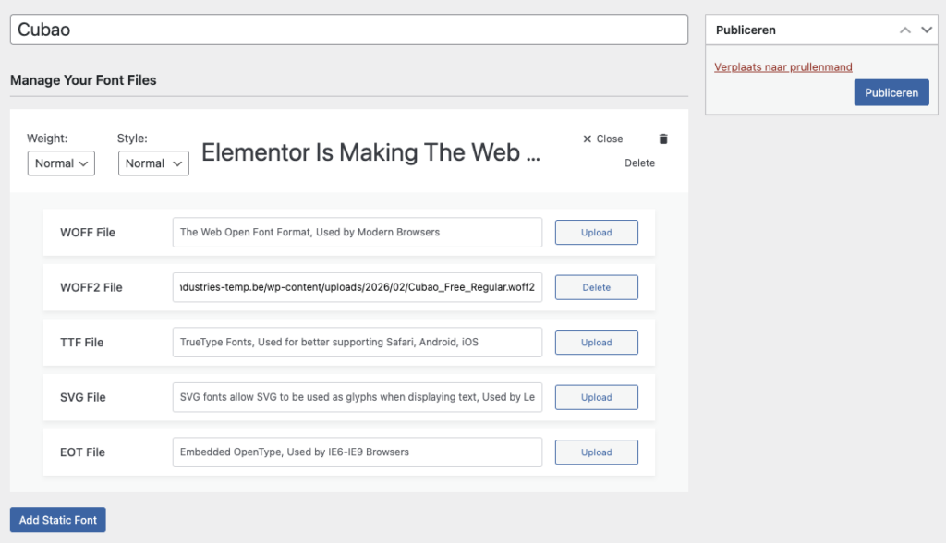The height and width of the screenshot is (543, 946).
Task: Collapse Publiceren panel with up arrow
Action: coord(906,30)
